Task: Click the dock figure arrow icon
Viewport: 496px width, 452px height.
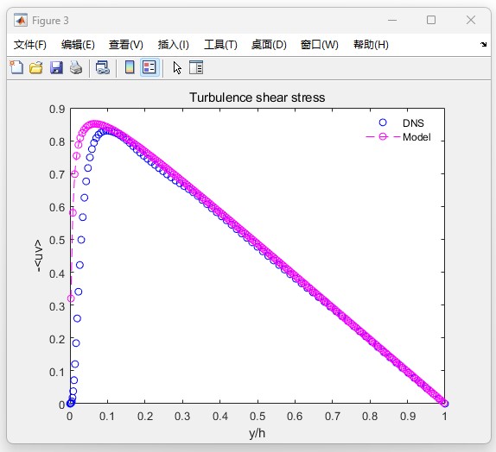Action: tap(483, 44)
